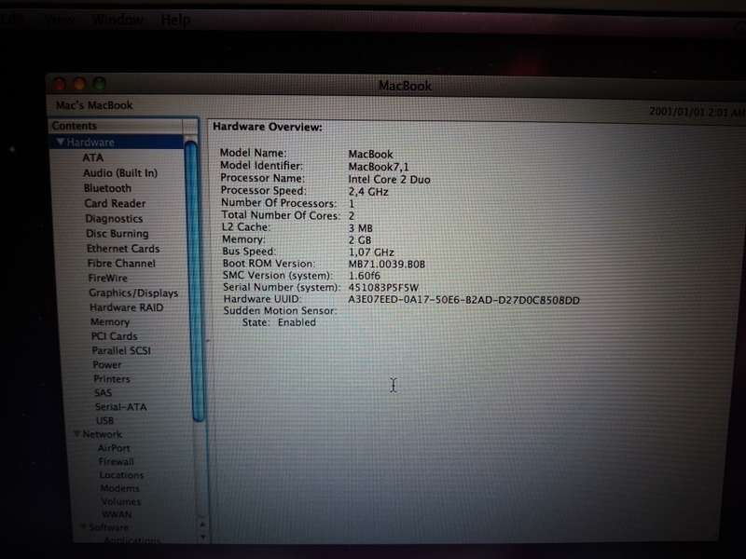Select Printers in the sidebar
The image size is (746, 559).
tap(112, 379)
